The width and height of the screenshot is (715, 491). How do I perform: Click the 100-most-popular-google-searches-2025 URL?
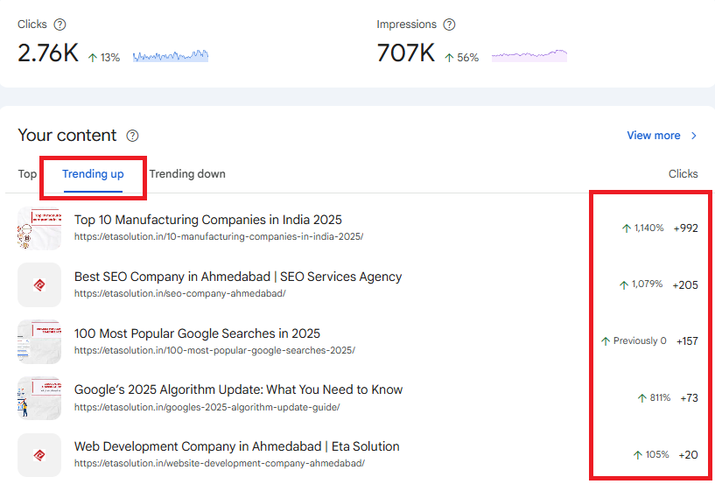click(x=214, y=351)
